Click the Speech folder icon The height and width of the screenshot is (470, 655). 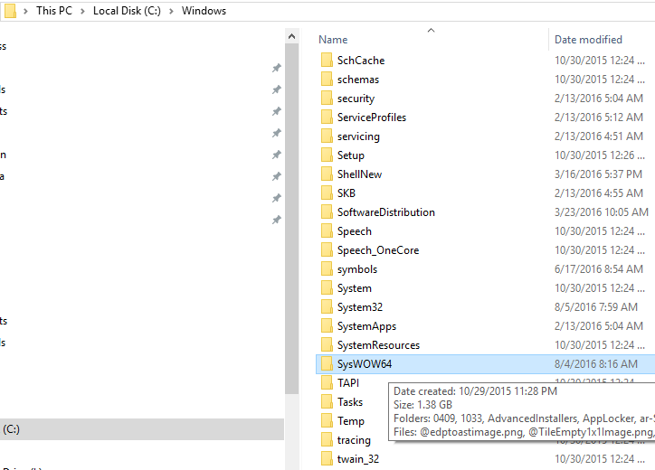pos(327,230)
